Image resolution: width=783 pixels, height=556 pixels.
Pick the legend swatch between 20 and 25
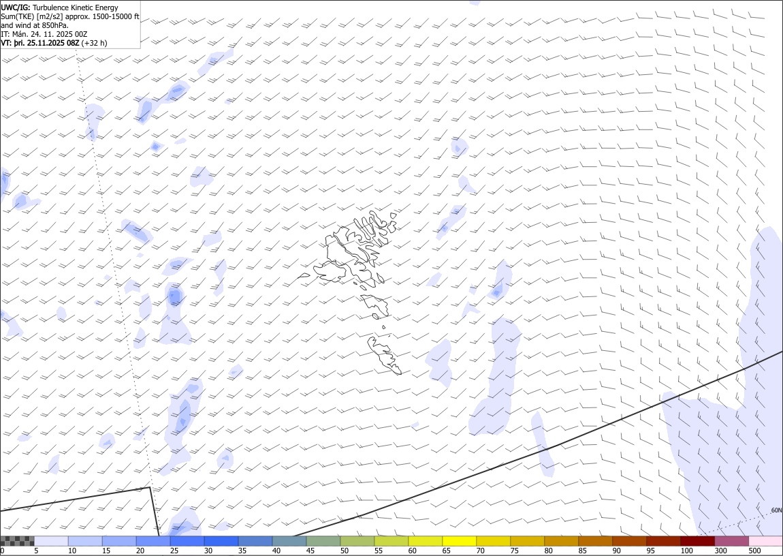tap(153, 541)
